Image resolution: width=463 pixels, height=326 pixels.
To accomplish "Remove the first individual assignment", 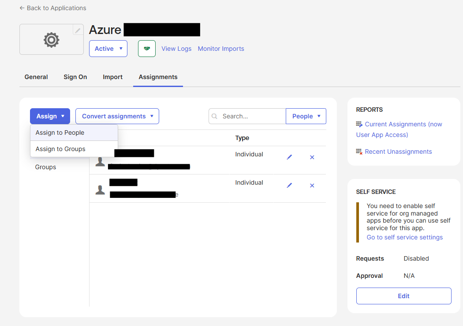I will pos(312,157).
